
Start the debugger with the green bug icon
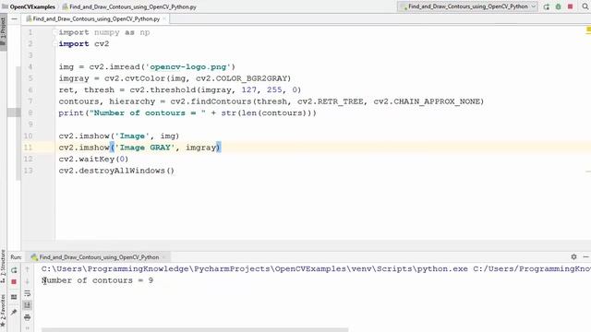(559, 6)
